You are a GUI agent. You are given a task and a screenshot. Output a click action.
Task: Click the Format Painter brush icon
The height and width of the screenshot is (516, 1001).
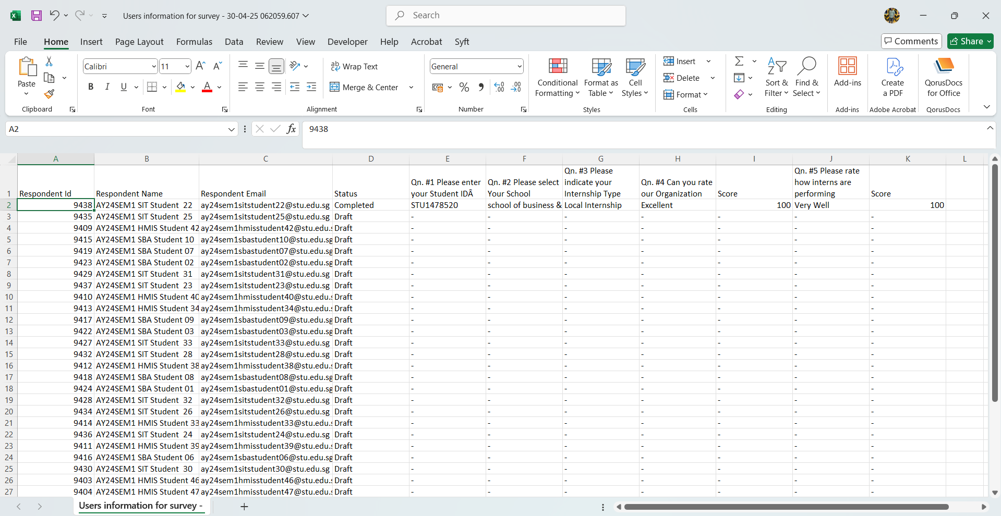(x=49, y=94)
